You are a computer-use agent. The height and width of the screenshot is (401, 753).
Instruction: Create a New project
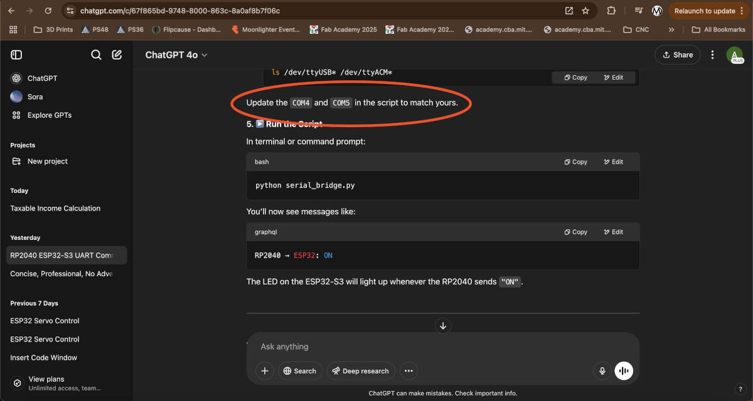(x=67, y=161)
